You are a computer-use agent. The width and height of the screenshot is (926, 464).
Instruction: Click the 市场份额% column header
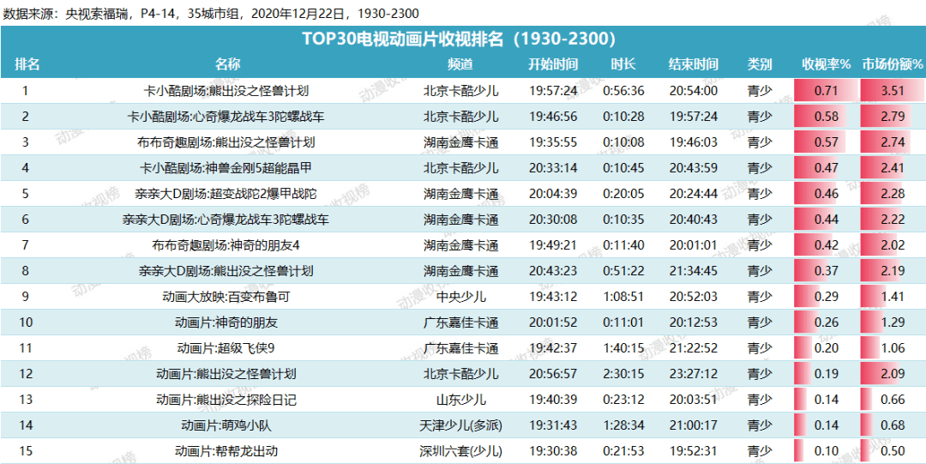[x=893, y=64]
